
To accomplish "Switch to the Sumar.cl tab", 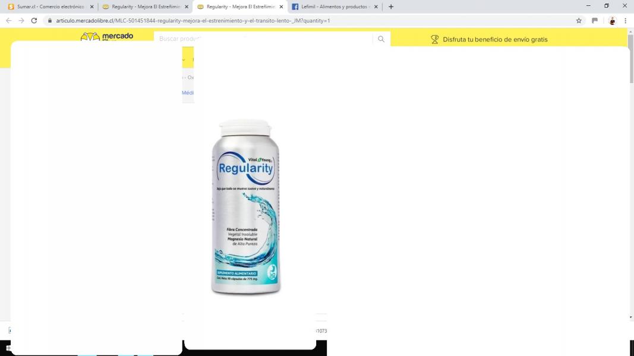I will (51, 7).
